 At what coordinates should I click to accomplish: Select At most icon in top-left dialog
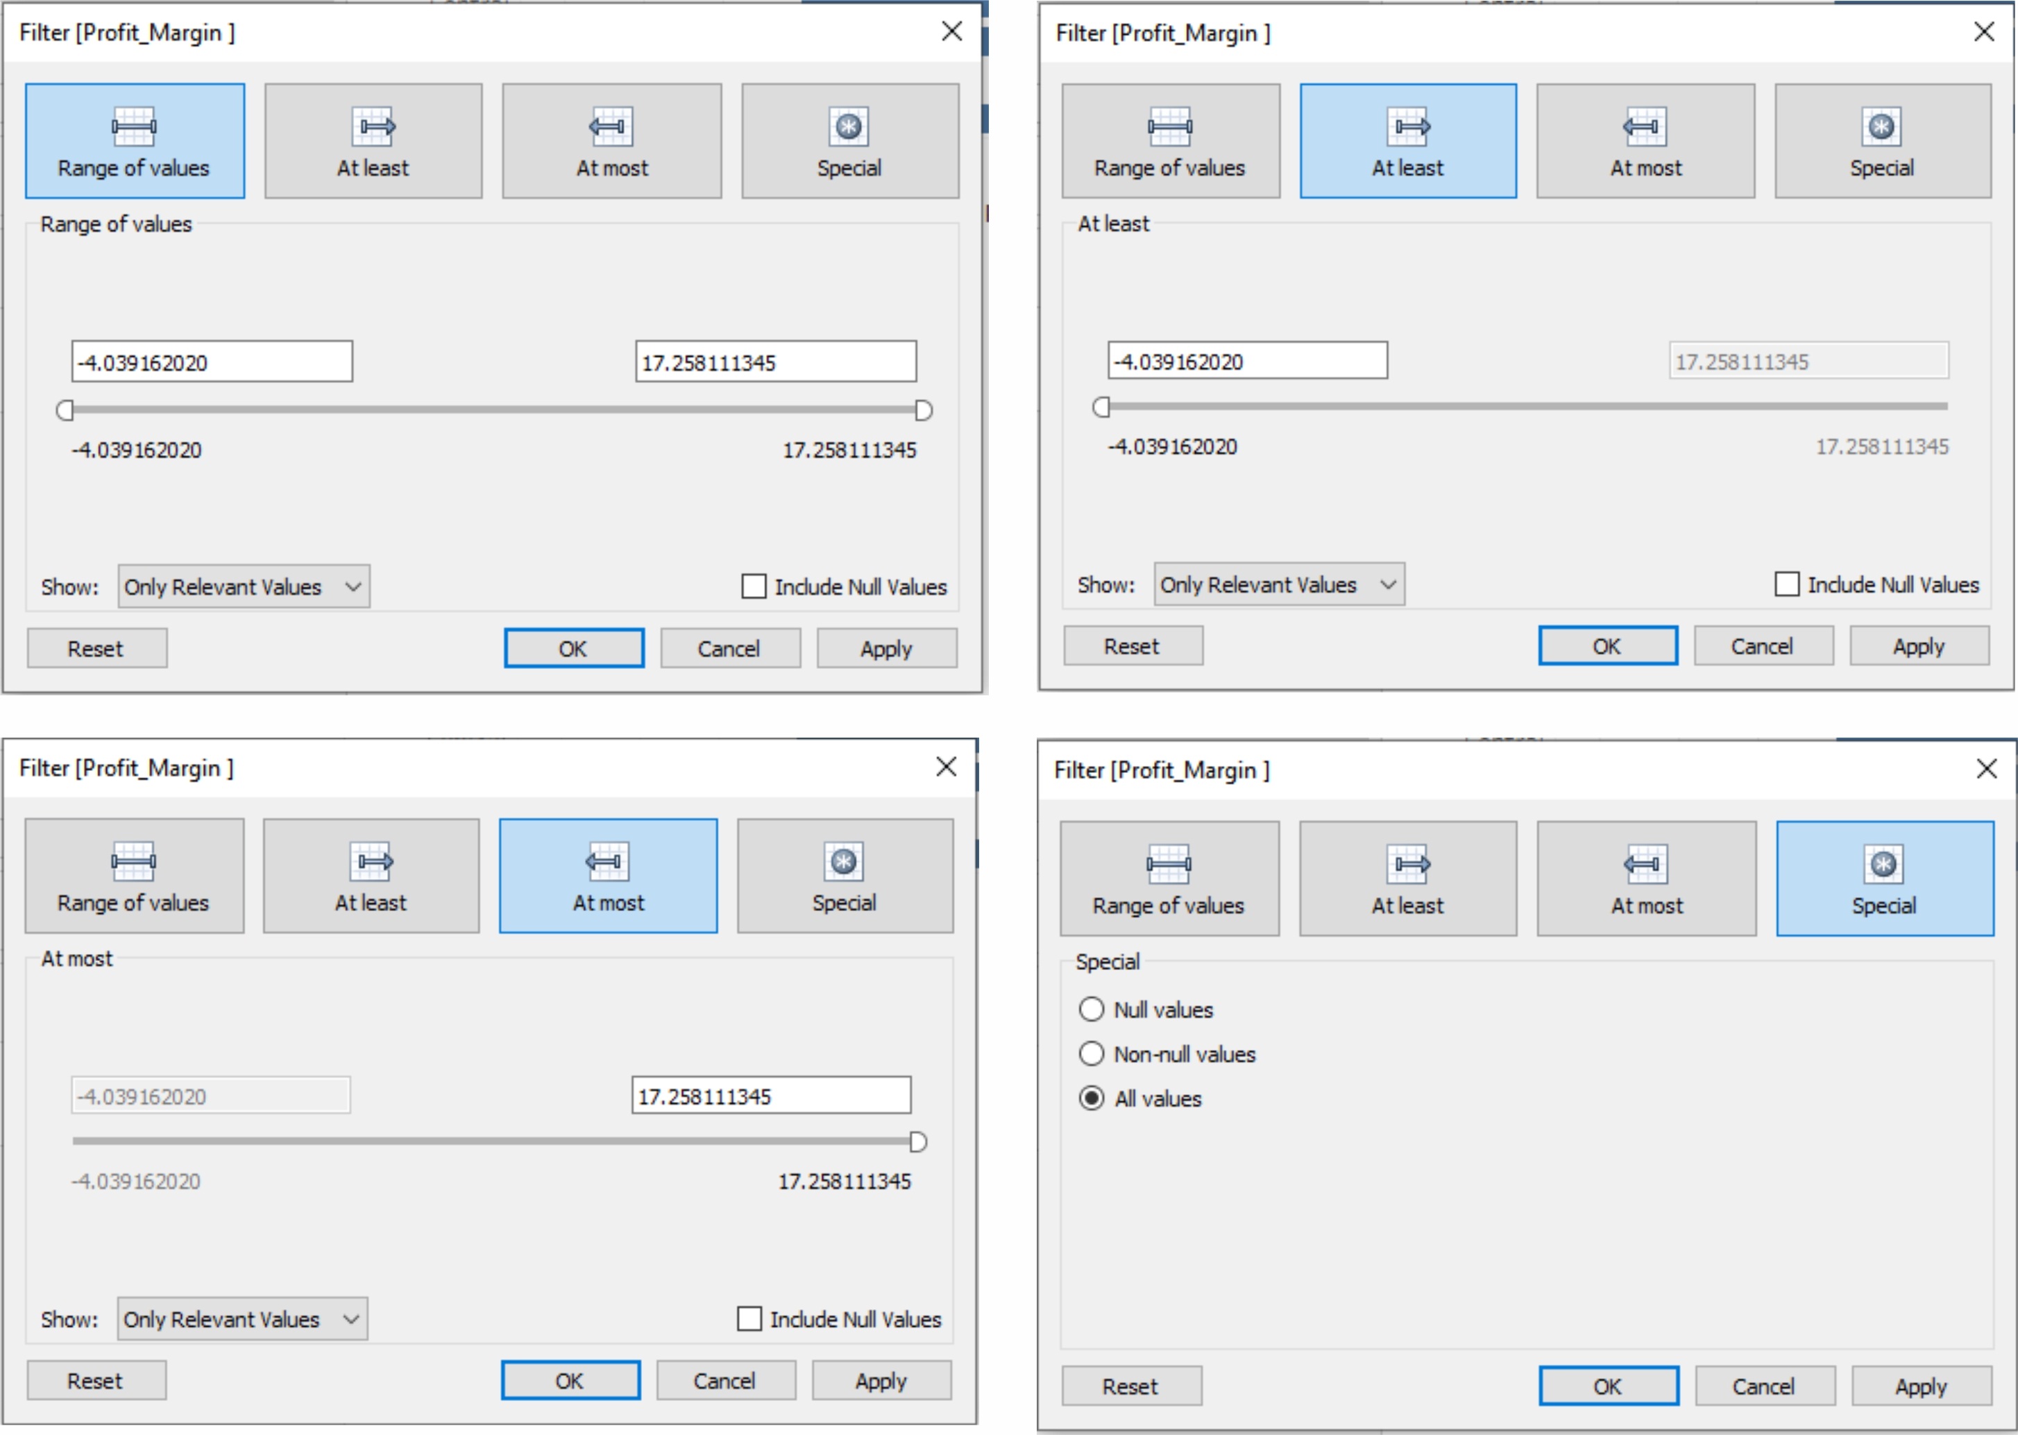pos(611,142)
